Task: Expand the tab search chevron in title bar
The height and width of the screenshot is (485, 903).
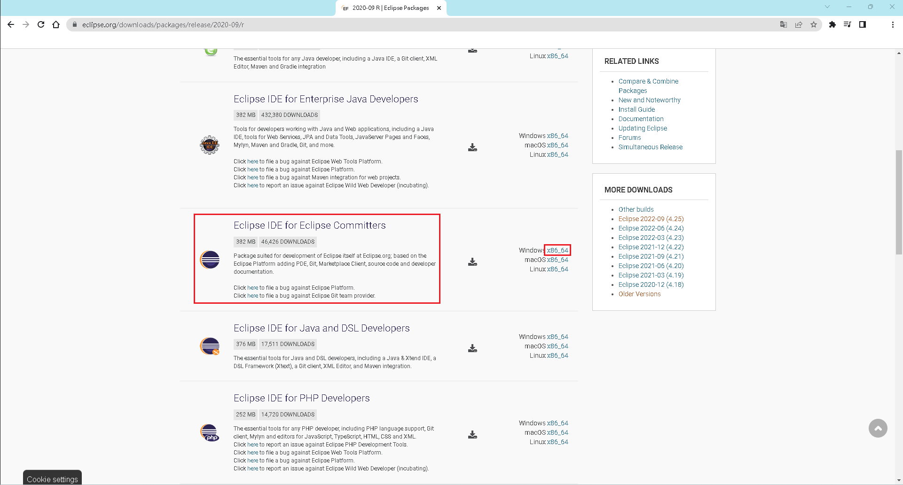Action: (x=827, y=7)
